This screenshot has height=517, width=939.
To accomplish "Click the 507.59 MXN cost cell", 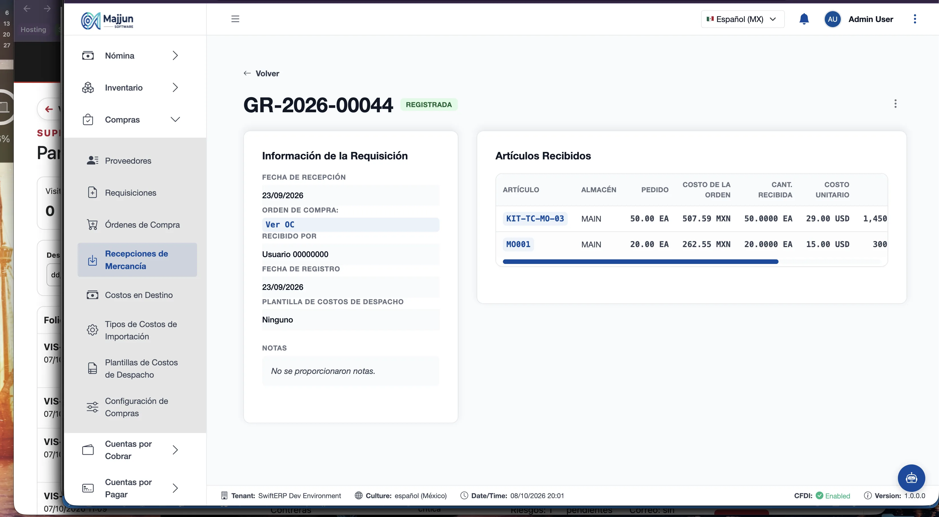I will coord(706,219).
